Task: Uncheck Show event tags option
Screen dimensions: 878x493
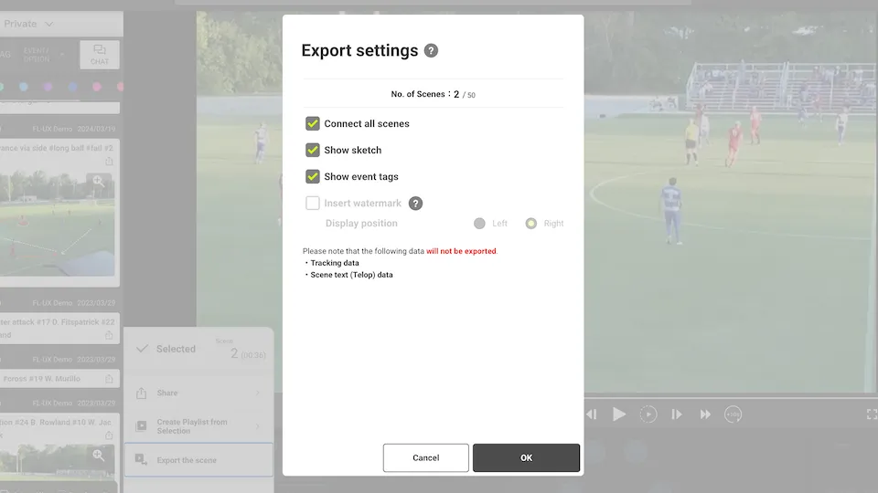Action: (x=313, y=176)
